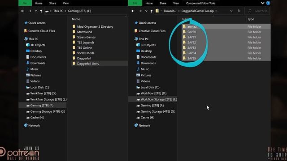Click the Gaming (2TB) (F:) breadcrumb segment
The image size is (287, 161).
pyautogui.click(x=79, y=11)
